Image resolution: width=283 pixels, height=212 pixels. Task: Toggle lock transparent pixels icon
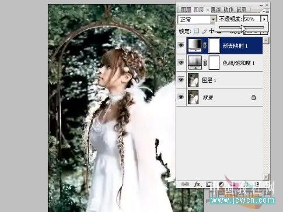[x=197, y=31]
